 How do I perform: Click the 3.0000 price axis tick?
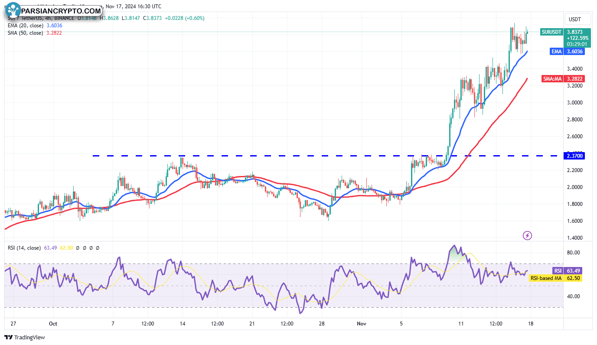point(574,103)
